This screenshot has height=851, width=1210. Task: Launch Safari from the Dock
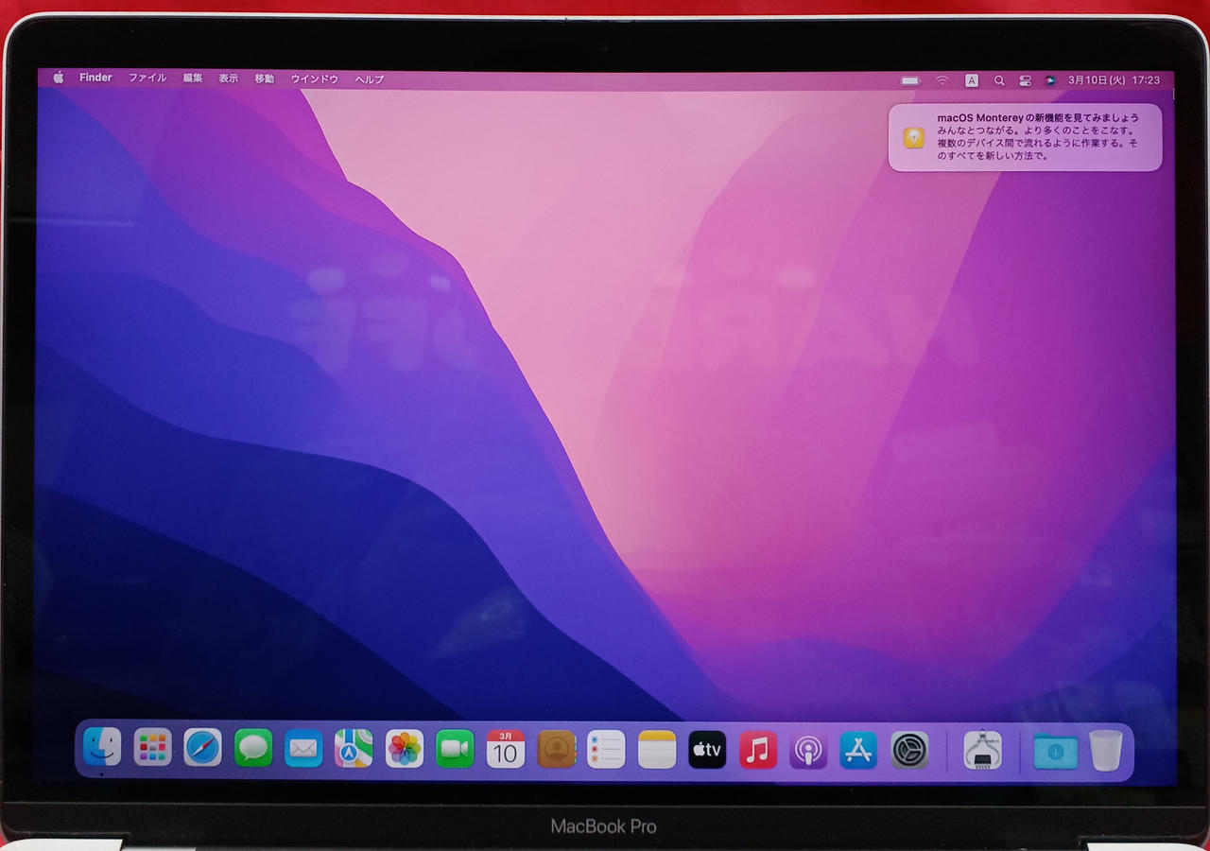click(202, 749)
